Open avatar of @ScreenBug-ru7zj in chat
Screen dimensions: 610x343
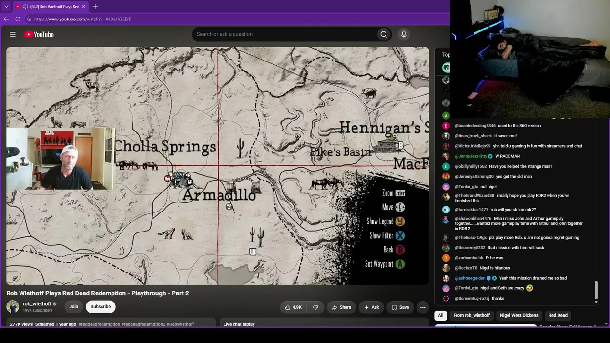pos(446,299)
